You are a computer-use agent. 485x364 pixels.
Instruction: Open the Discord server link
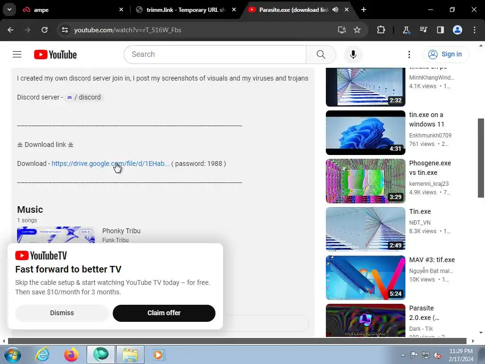click(x=84, y=97)
